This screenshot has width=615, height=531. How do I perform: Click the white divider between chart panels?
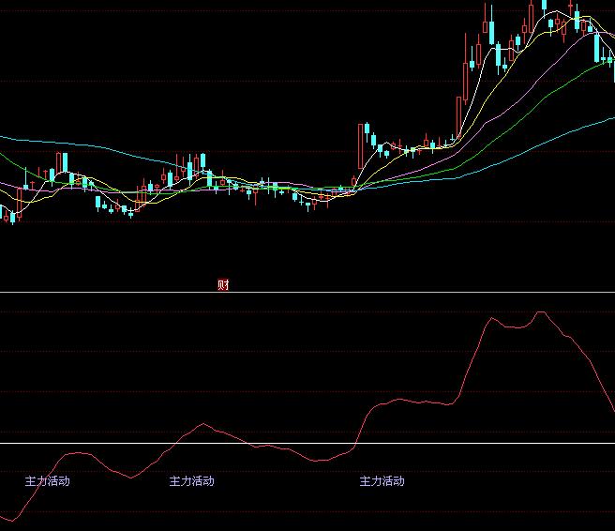307,292
